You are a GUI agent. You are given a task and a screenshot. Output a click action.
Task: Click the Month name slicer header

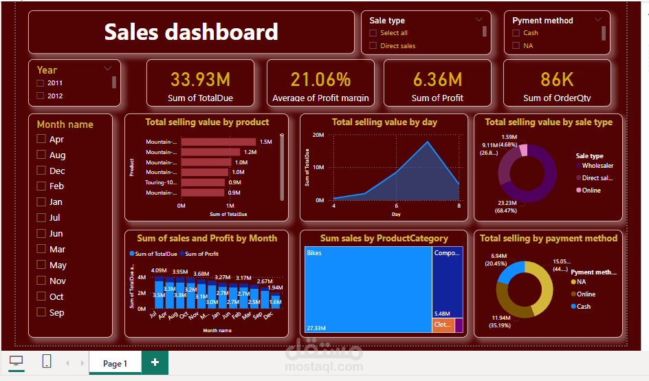(x=65, y=124)
